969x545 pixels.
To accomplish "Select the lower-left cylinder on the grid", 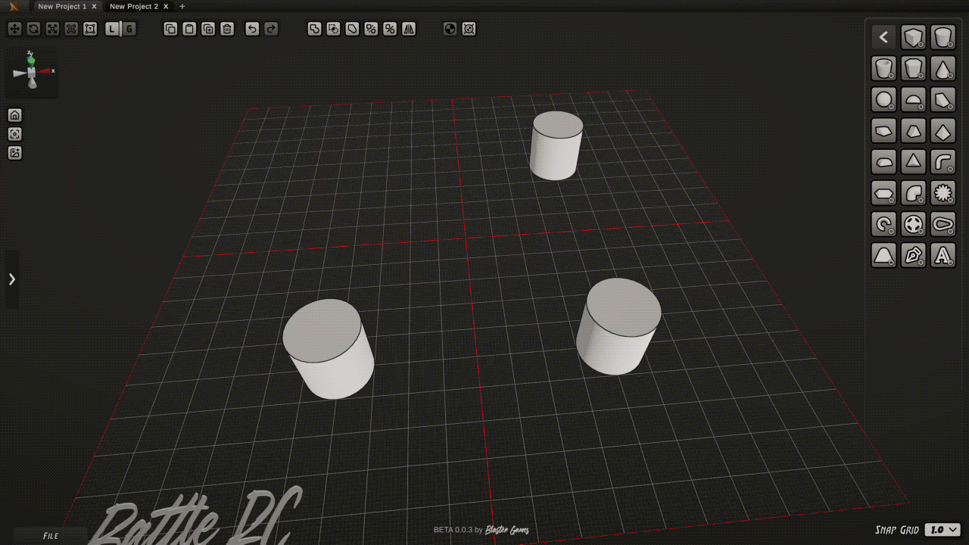I will click(x=329, y=348).
